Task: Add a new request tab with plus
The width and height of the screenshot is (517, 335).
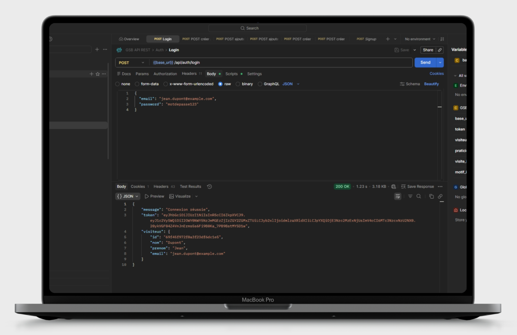Action: click(388, 39)
